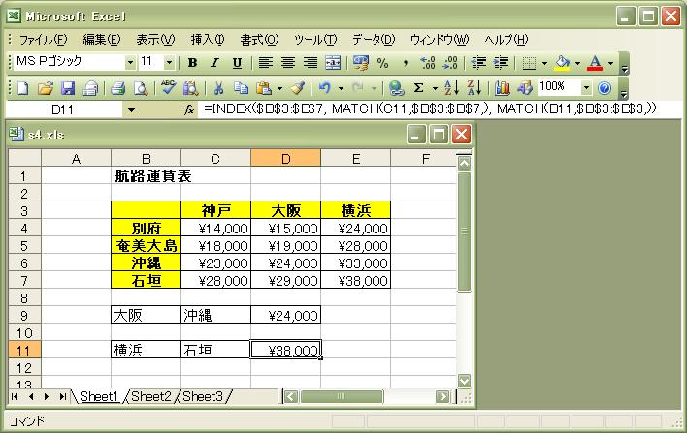Increase indent of cell
The width and height of the screenshot is (687, 433).
point(501,63)
